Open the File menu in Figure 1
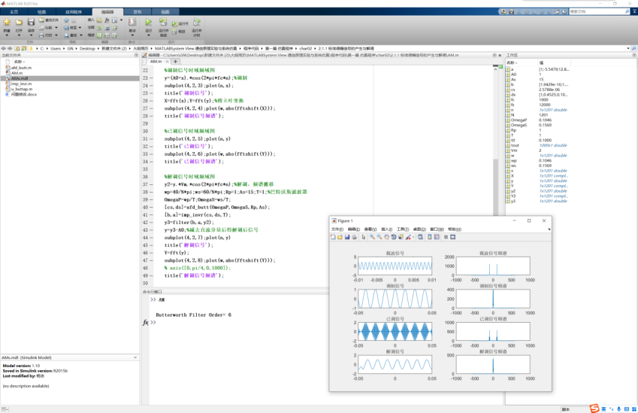This screenshot has width=638, height=413. [337, 229]
